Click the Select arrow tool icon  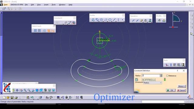pos(191,34)
